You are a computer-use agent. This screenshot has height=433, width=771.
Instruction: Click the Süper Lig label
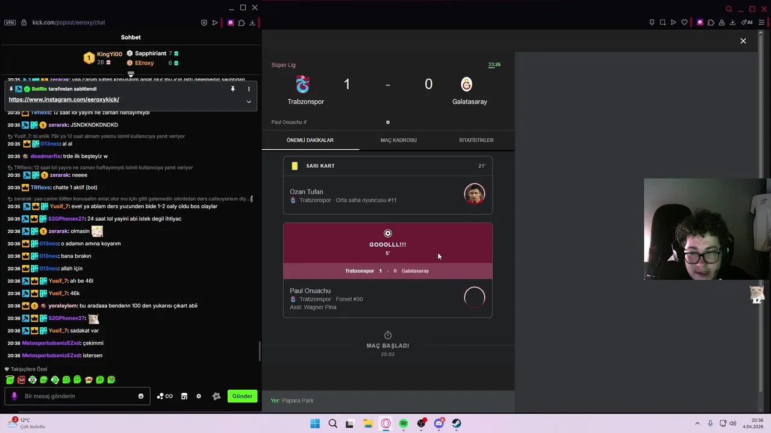click(x=283, y=65)
